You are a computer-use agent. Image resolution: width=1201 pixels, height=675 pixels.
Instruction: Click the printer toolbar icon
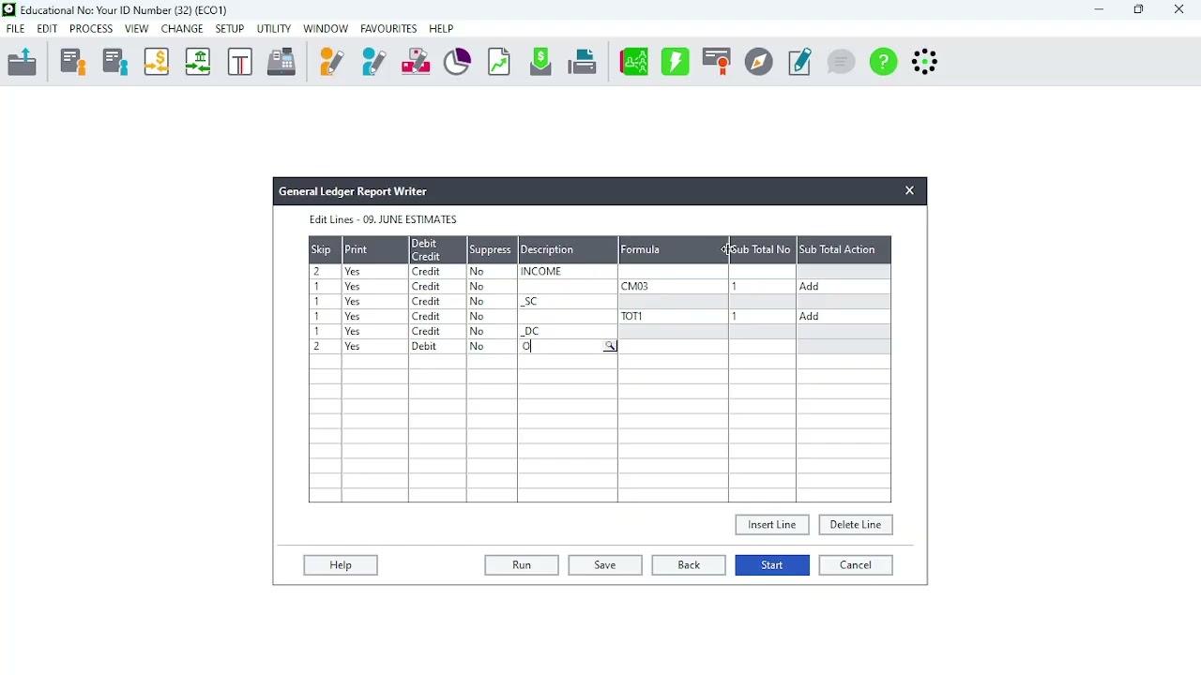pyautogui.click(x=583, y=63)
